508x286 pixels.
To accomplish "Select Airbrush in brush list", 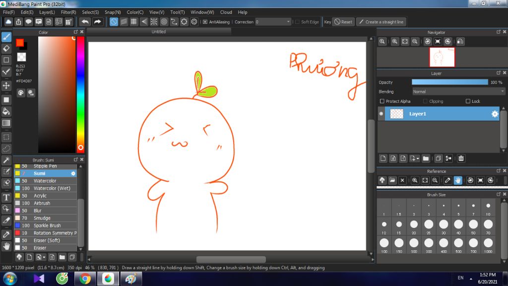I will coord(45,203).
